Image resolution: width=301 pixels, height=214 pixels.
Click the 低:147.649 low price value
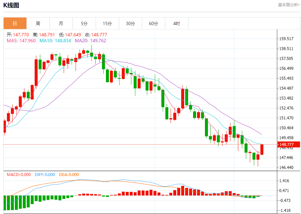[x=70, y=35]
